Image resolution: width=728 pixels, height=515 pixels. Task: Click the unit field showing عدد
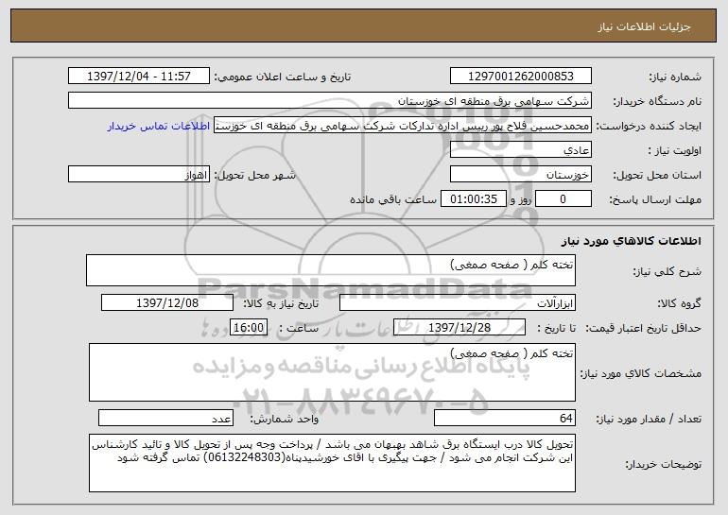pyautogui.click(x=165, y=418)
